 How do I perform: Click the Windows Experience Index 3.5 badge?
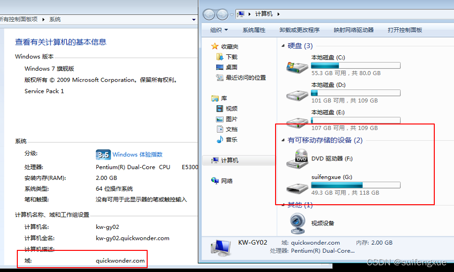click(x=103, y=154)
